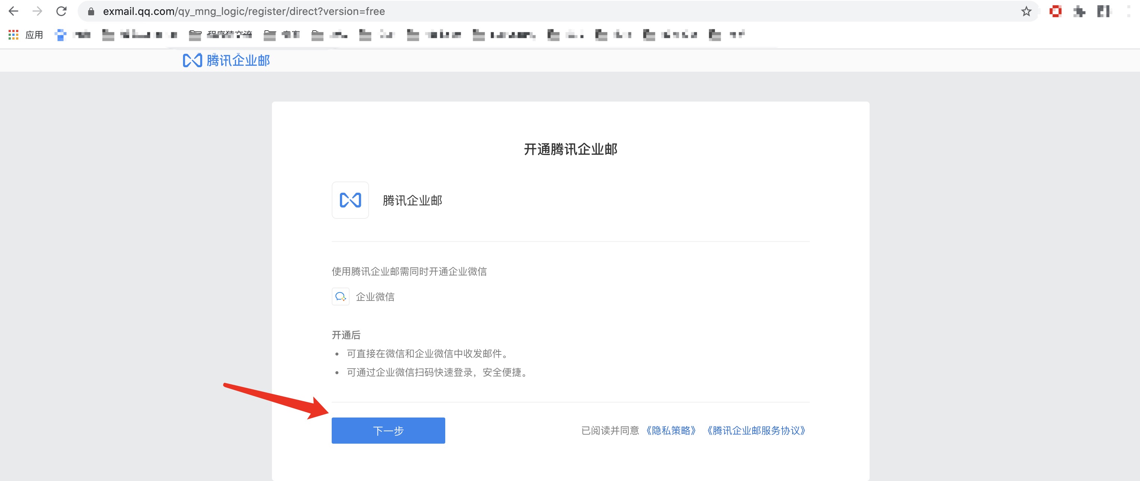Click the 腾讯企业邮 logo in the page header
Screen dimensions: 1140x481
(x=227, y=60)
